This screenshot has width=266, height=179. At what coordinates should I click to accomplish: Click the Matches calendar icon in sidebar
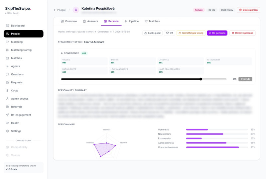coord(7,58)
